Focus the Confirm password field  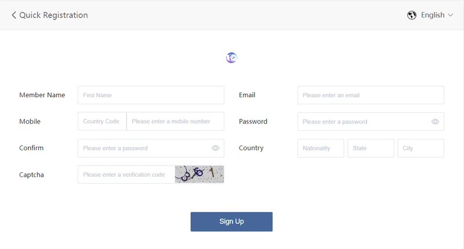(x=144, y=148)
